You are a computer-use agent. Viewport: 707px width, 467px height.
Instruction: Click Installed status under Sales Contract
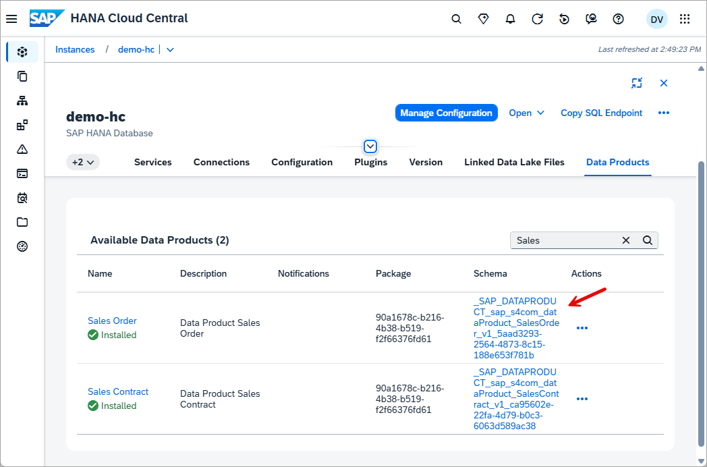[112, 406]
